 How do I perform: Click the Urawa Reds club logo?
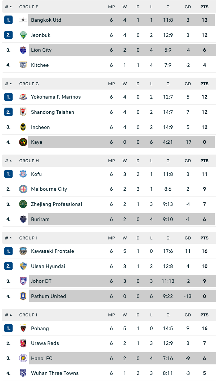(x=23, y=343)
